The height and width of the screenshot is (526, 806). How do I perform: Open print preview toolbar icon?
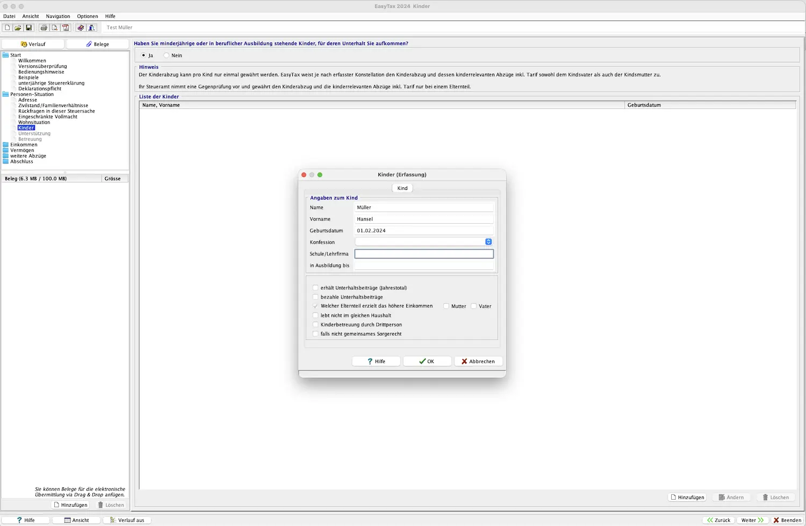click(x=54, y=27)
